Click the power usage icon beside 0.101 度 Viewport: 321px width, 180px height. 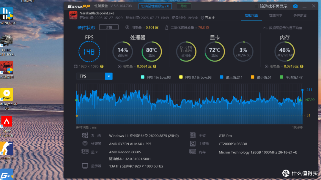pos(127,27)
